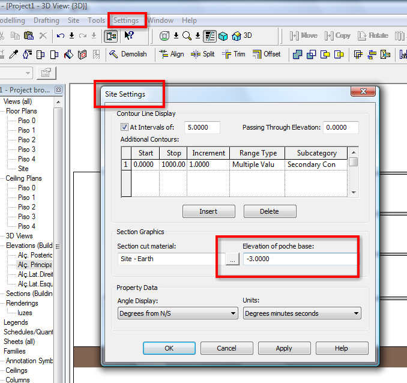
Task: Click the Insert button for additional contours
Action: click(208, 211)
